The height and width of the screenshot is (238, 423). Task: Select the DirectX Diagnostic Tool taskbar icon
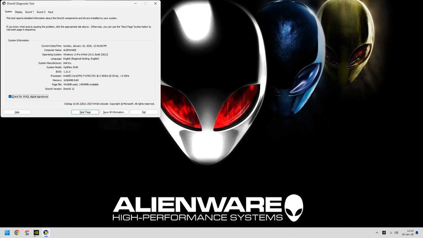pos(46,233)
